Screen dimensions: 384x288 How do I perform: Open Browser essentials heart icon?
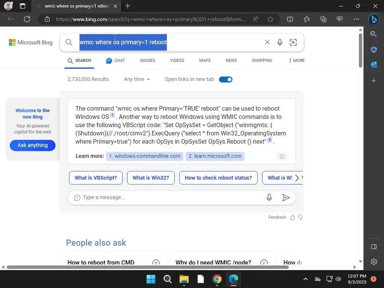(340, 19)
